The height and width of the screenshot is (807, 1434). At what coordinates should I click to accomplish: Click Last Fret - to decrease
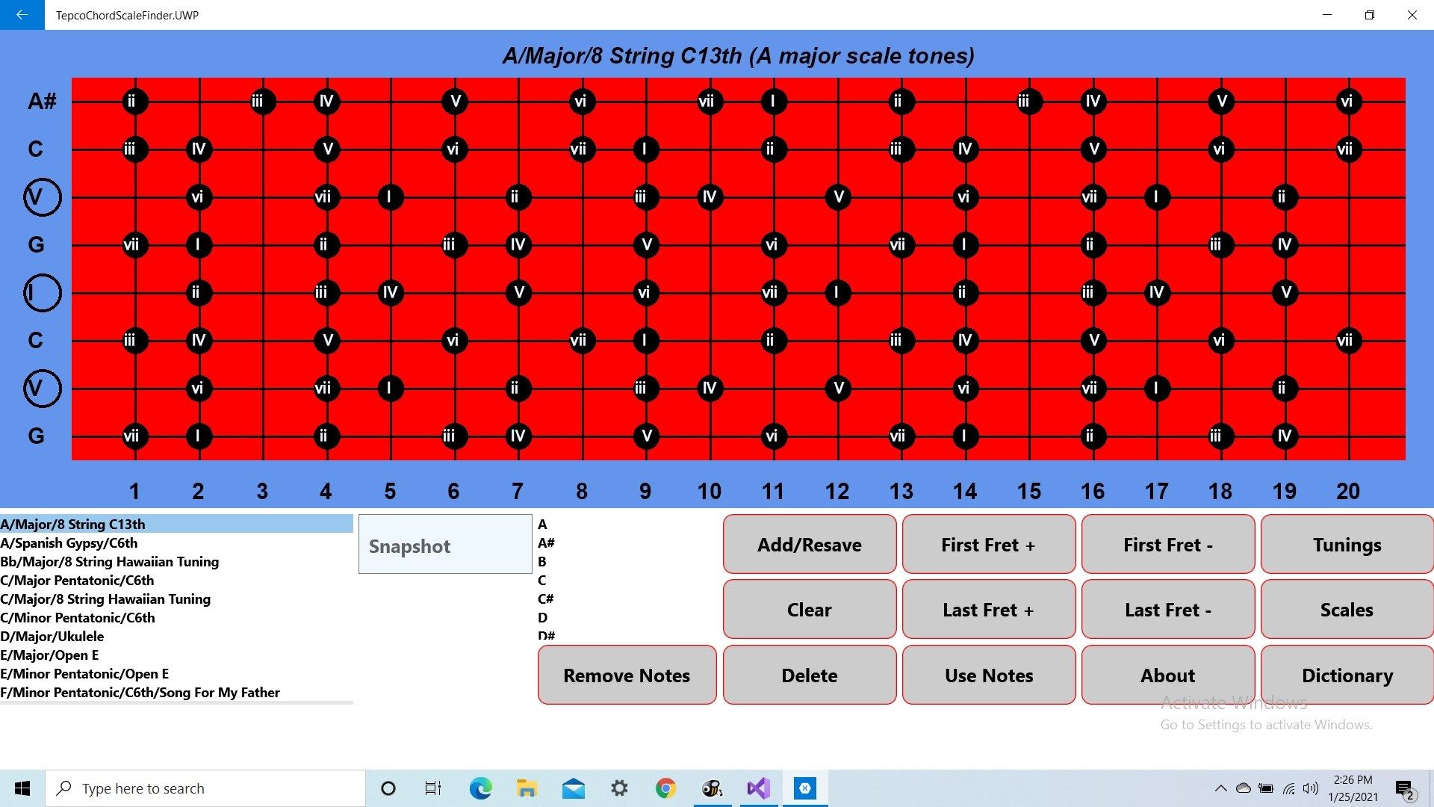(1167, 609)
